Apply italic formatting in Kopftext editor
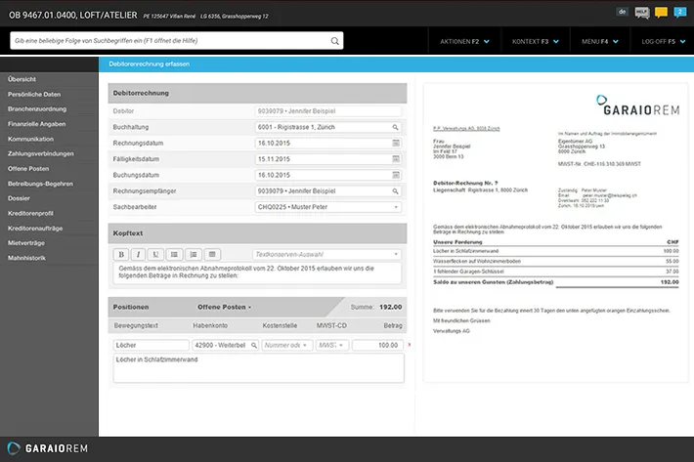The image size is (694, 462). pyautogui.click(x=139, y=254)
